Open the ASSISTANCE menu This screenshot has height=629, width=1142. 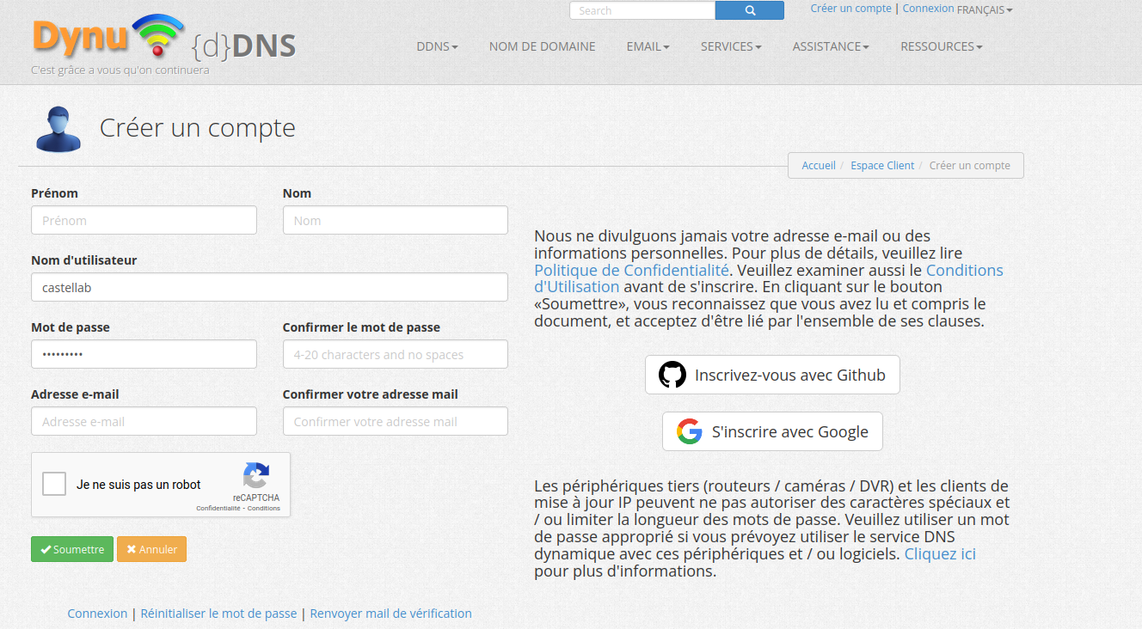(x=831, y=46)
